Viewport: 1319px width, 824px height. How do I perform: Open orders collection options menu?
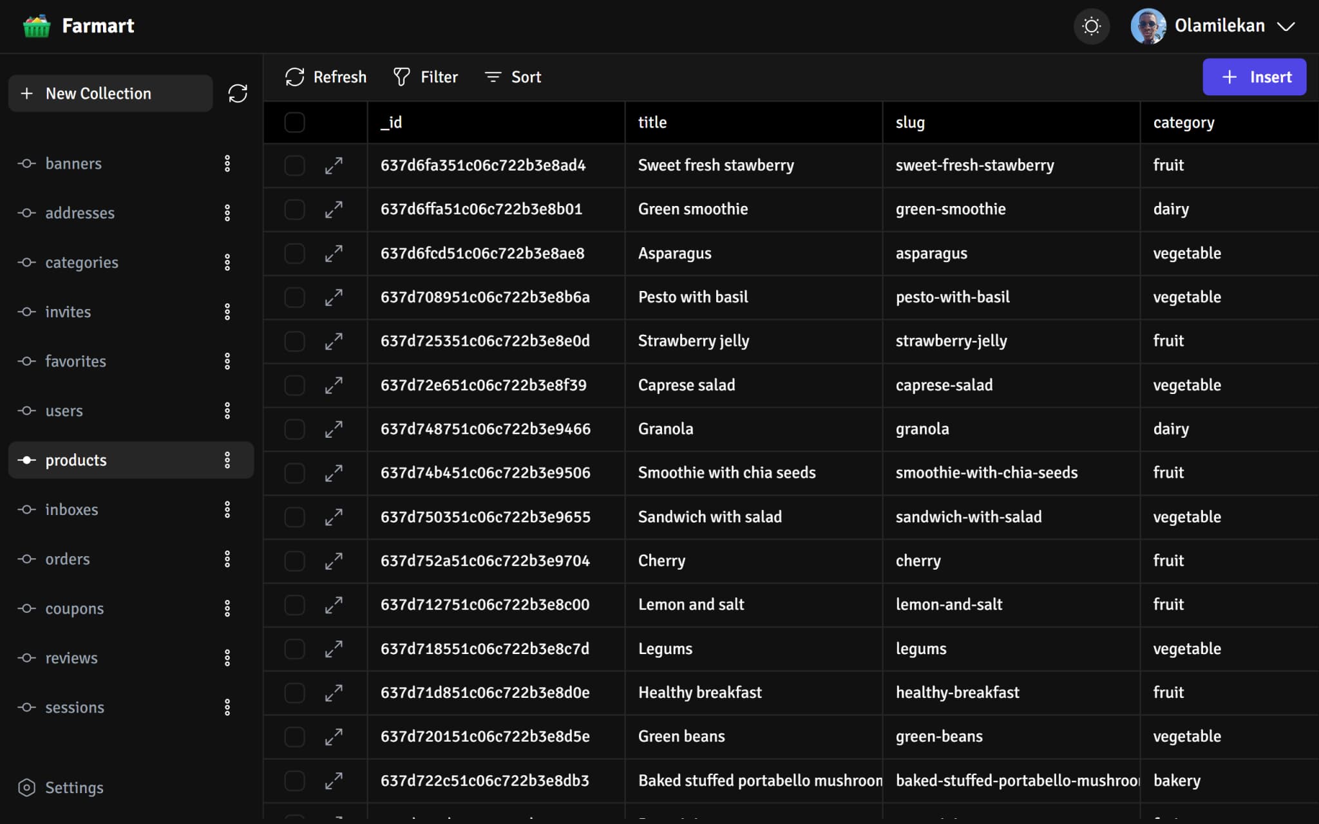click(x=227, y=559)
